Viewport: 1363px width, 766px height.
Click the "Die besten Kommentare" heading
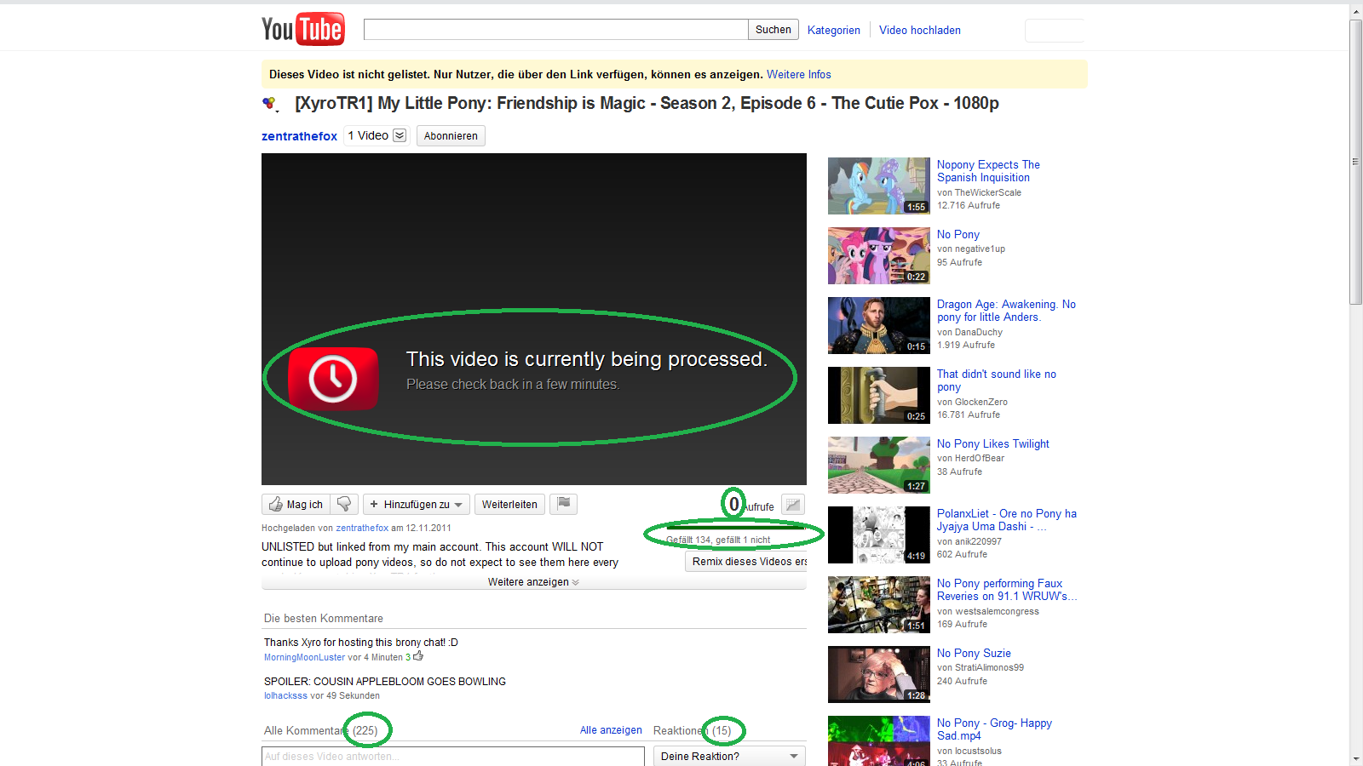click(x=324, y=619)
